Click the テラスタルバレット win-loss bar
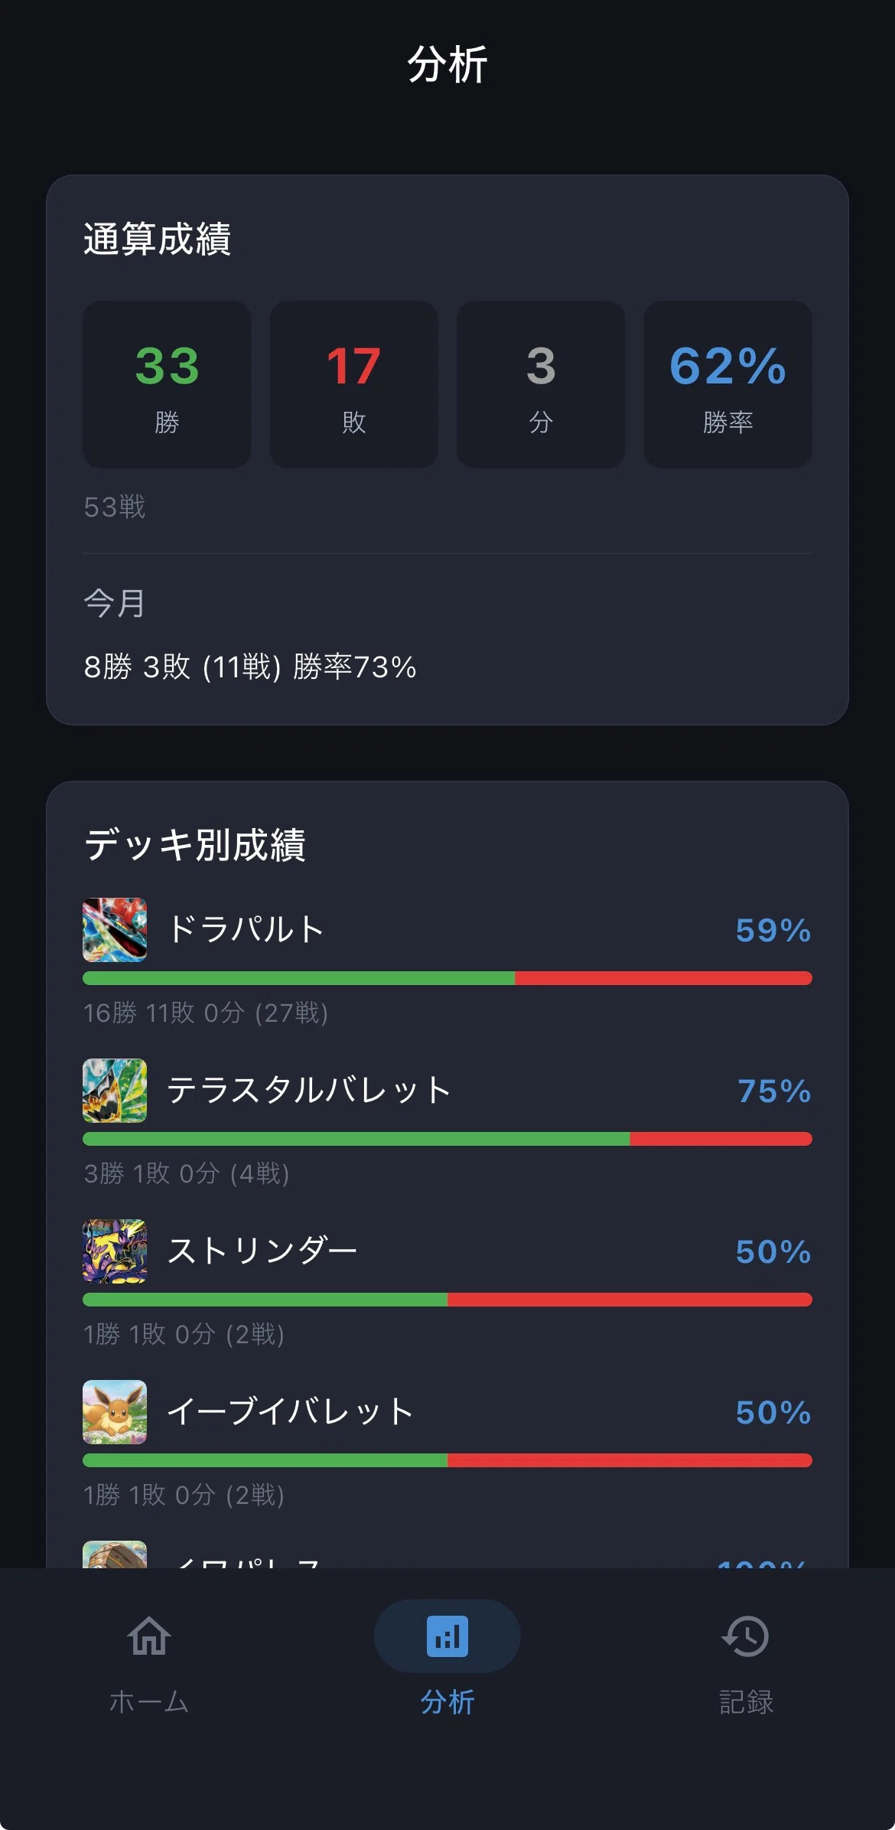Screen dimensions: 895x1830 [x=447, y=1139]
